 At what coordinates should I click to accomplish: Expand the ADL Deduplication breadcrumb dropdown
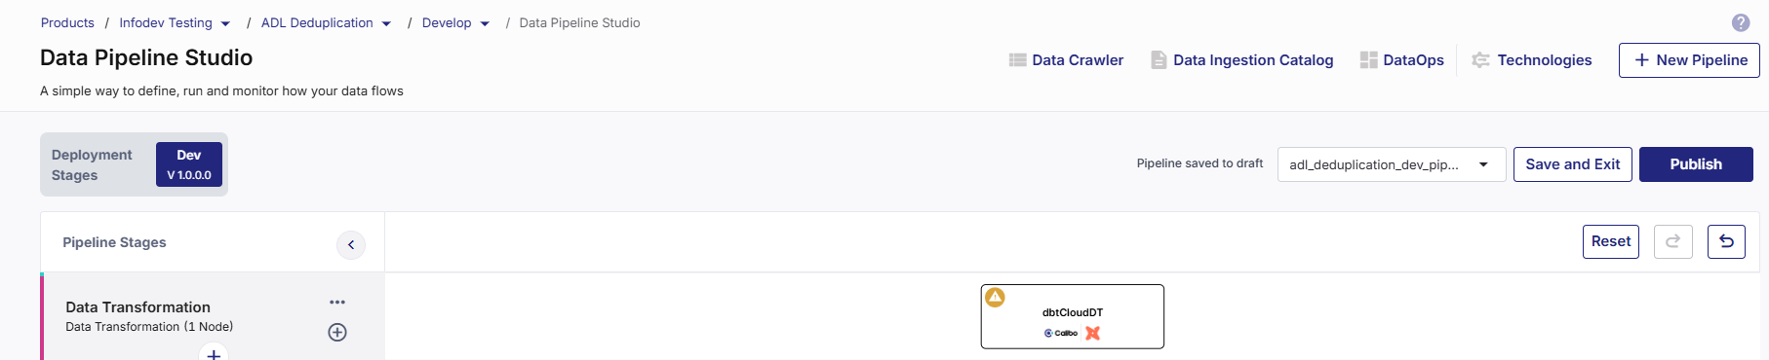386,23
